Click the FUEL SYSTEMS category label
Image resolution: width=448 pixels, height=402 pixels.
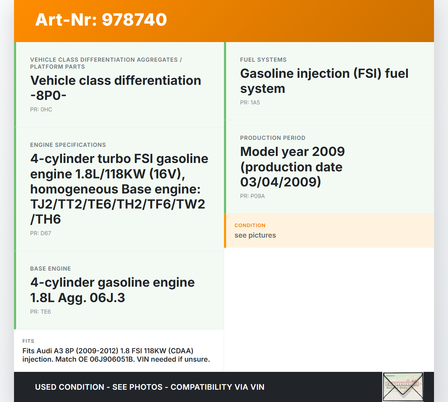point(263,60)
